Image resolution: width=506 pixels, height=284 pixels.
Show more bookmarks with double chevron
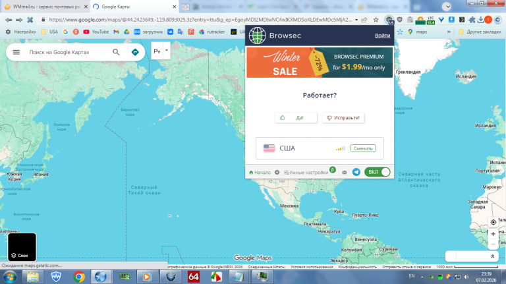click(449, 32)
